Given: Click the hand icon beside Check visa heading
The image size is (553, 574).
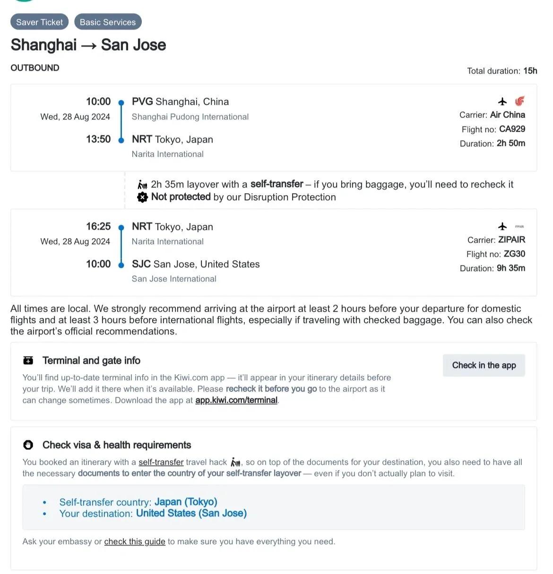Looking at the screenshot, I should (28, 445).
